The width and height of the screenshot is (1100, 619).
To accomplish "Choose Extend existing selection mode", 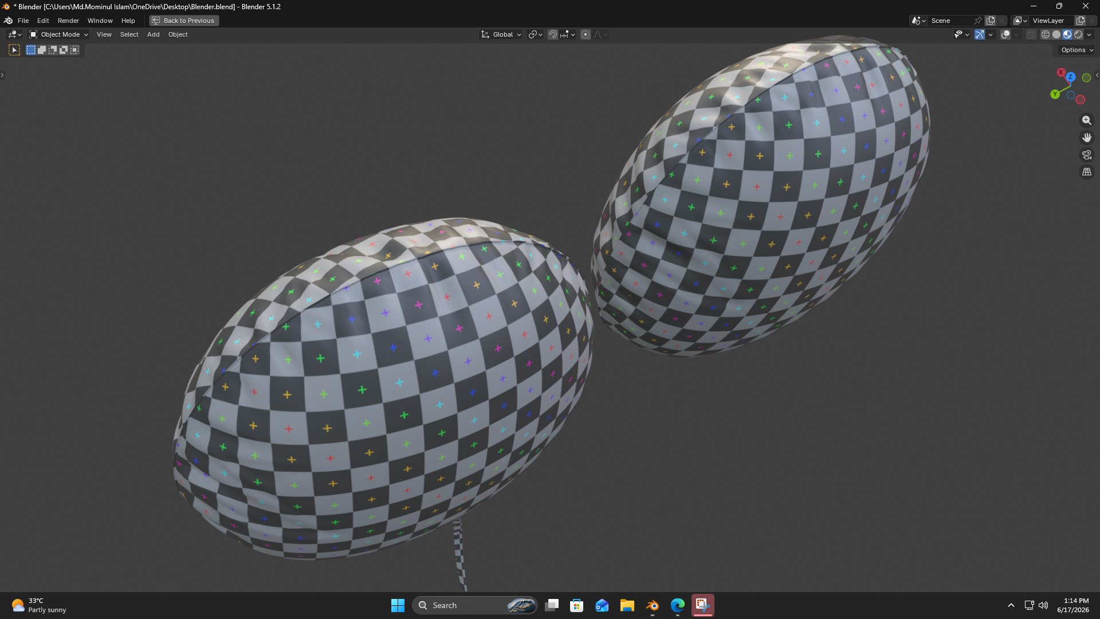I will pos(42,50).
